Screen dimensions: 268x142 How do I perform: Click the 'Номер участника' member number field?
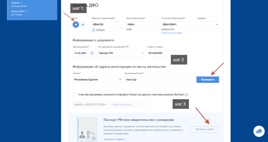(127, 104)
